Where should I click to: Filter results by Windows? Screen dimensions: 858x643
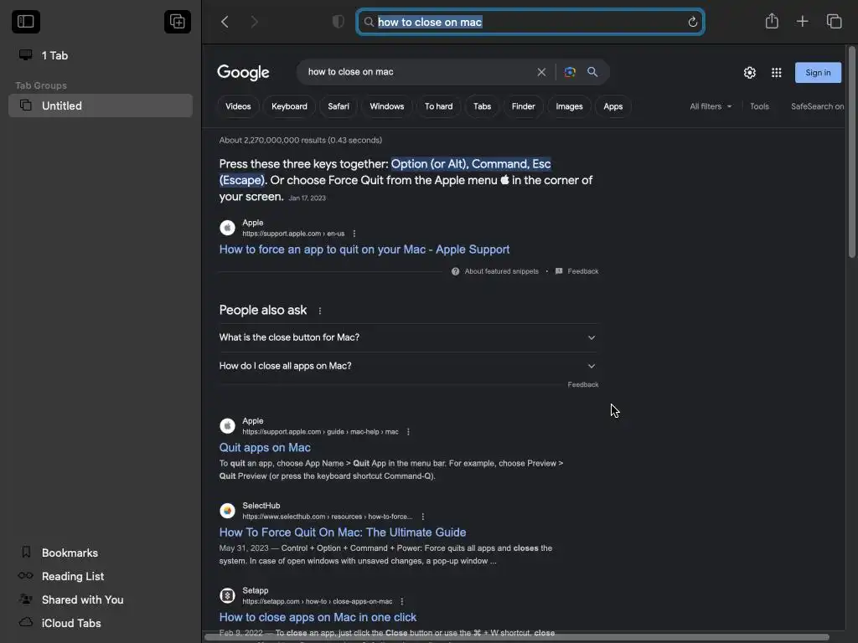click(387, 106)
